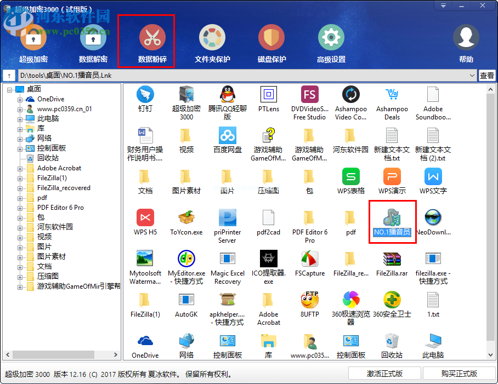Collapse the 桌面 root tree node
The image size is (498, 384).
coord(10,89)
